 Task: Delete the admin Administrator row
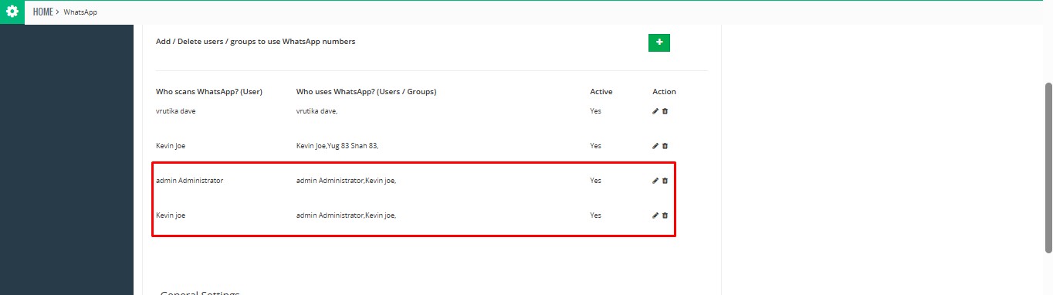pos(665,181)
